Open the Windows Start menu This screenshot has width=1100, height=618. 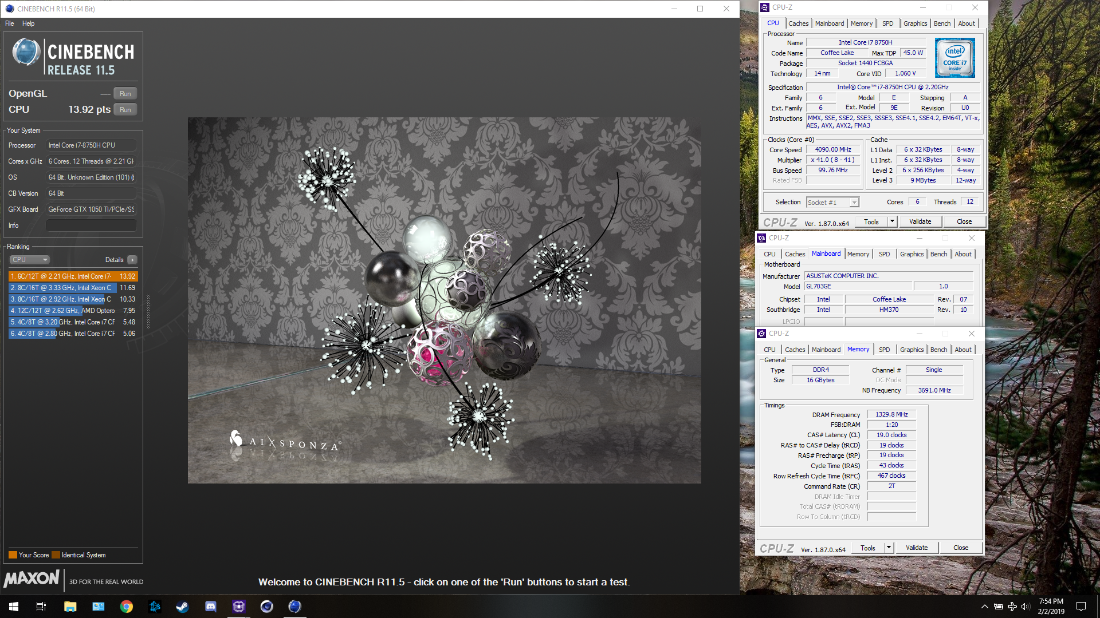click(14, 607)
